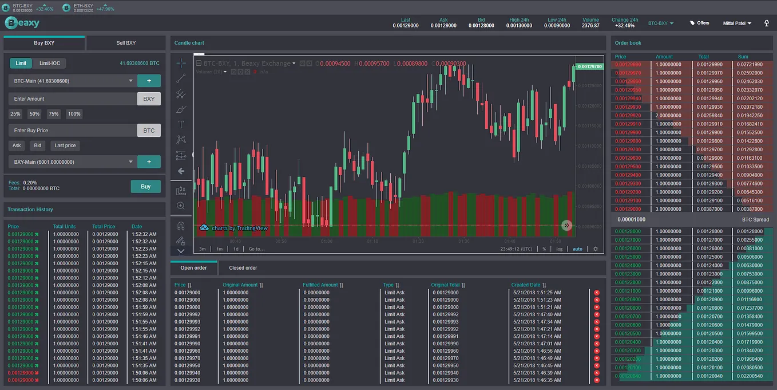
Task: Select the crosshair cursor tool
Action: (x=181, y=63)
